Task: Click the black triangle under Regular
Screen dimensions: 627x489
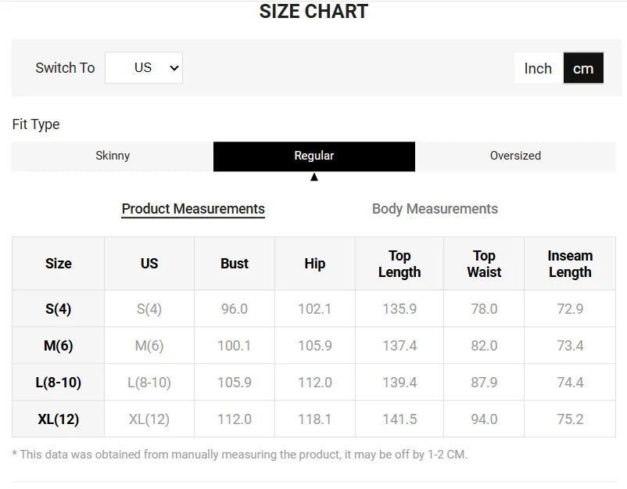Action: pos(314,178)
